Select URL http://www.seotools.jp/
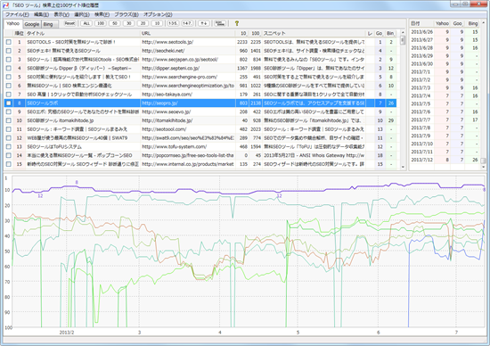490x346 pixels. point(167,42)
